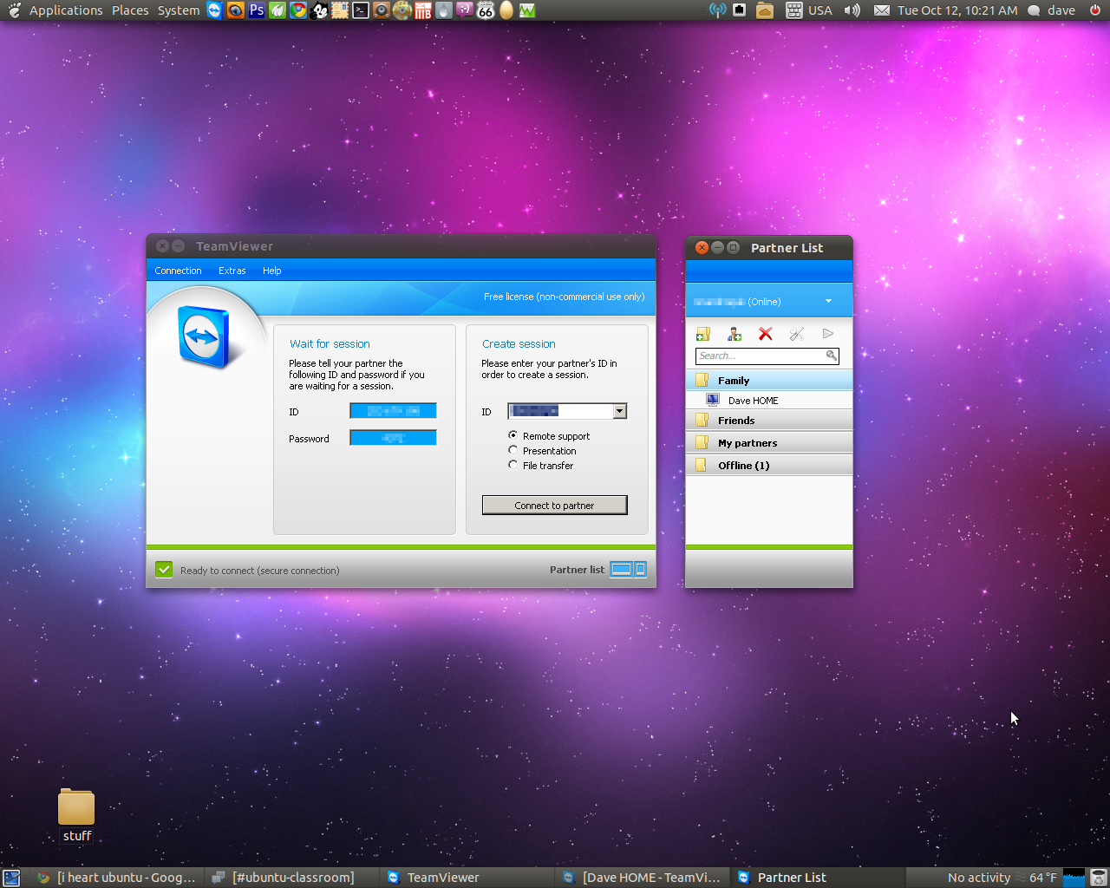Image resolution: width=1110 pixels, height=888 pixels.
Task: Click the Partner list toggle icon in TeamViewer
Action: [629, 570]
